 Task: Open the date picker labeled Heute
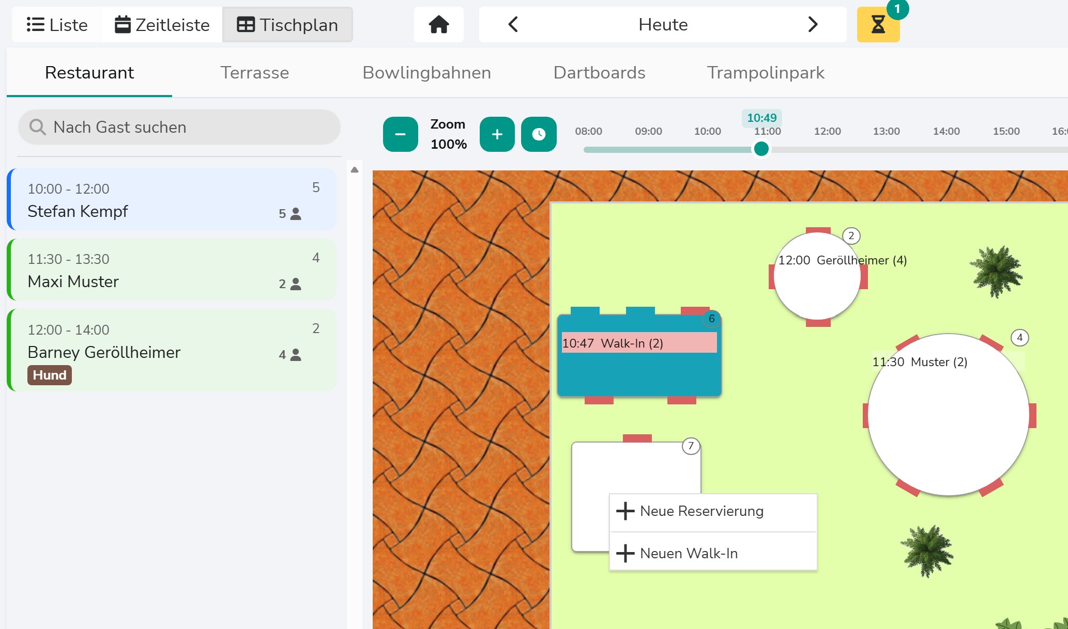663,24
